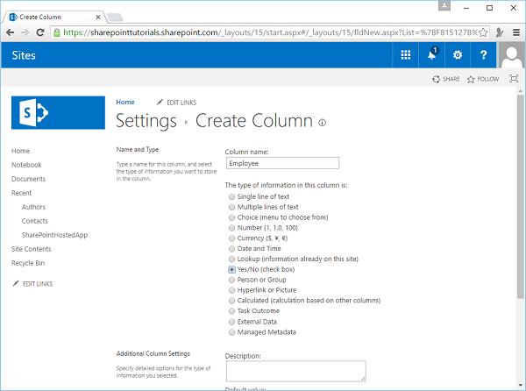Click the browser back arrow
The width and height of the screenshot is (526, 391).
coord(10,31)
